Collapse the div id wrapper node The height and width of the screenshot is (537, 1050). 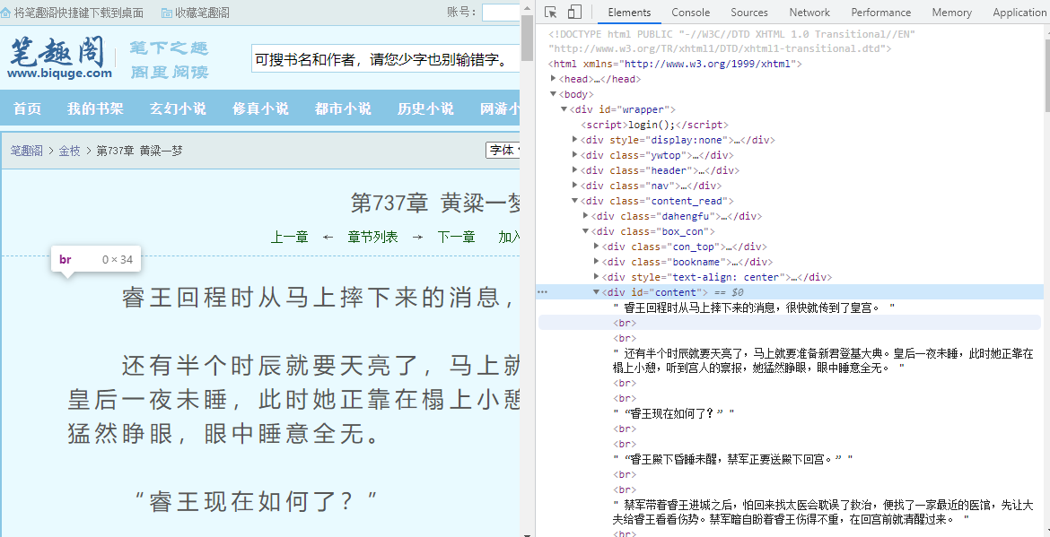pyautogui.click(x=564, y=109)
